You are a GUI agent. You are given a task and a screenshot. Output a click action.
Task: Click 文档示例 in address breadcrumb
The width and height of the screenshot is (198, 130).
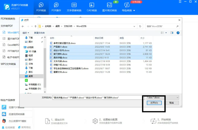pyautogui.click(x=68, y=26)
